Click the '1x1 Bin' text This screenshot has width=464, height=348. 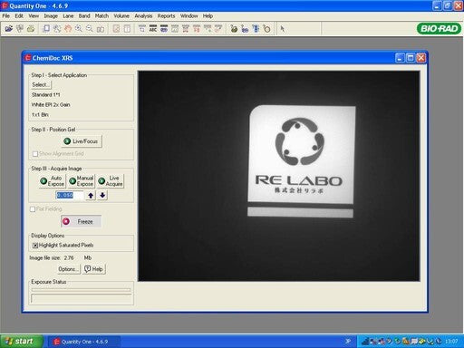(x=40, y=115)
